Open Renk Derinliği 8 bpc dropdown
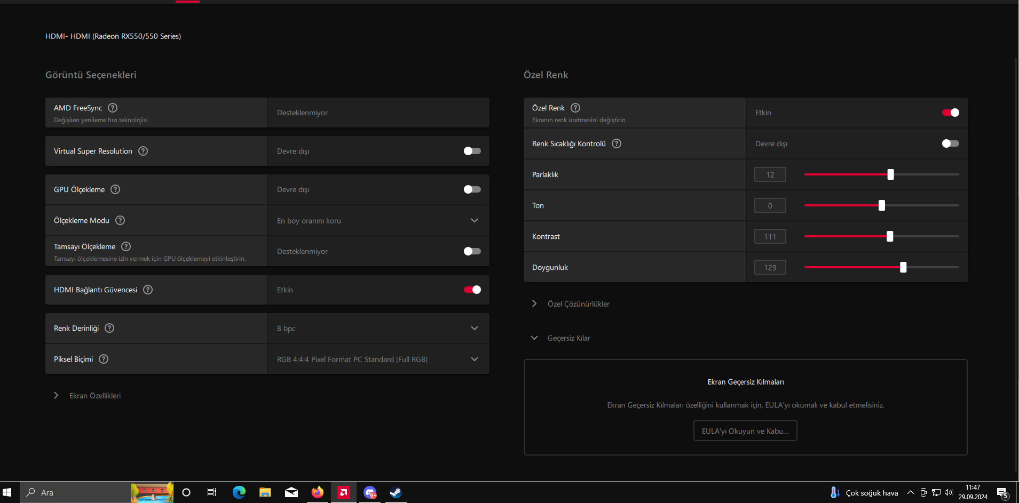 [x=378, y=328]
